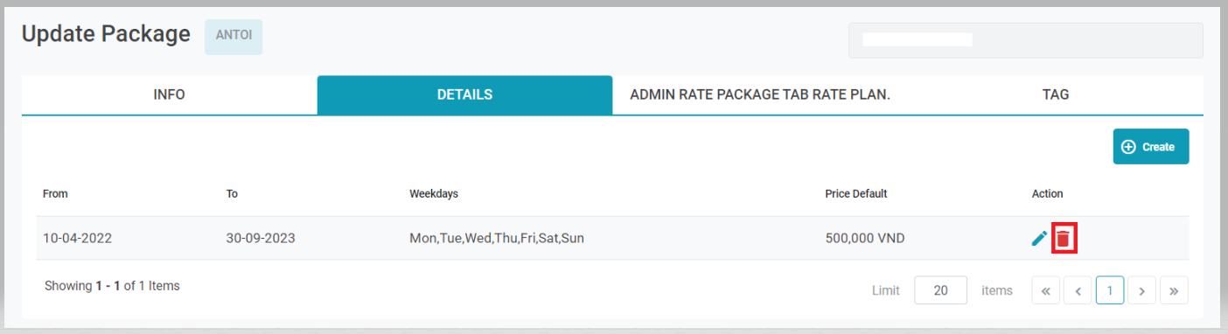Screen dimensions: 1228x334
Task: Click the ANTOI badge
Action: point(234,37)
